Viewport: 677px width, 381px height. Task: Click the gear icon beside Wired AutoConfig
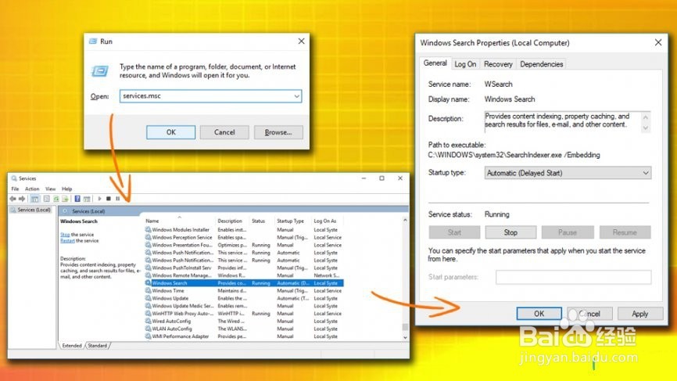click(x=148, y=321)
